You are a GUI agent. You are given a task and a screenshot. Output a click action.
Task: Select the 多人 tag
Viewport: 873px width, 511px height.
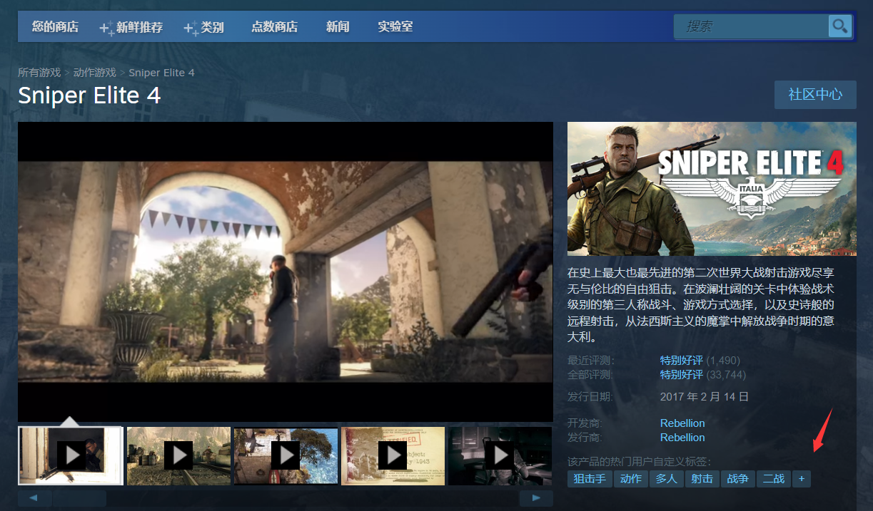(x=667, y=479)
